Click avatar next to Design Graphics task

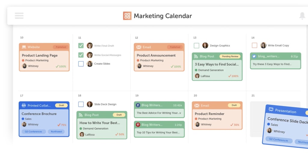[x=205, y=46]
